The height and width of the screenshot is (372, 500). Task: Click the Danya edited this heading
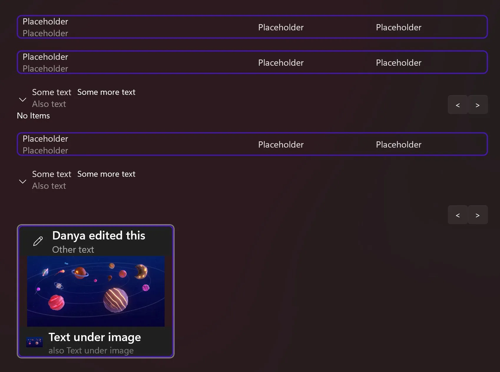99,236
